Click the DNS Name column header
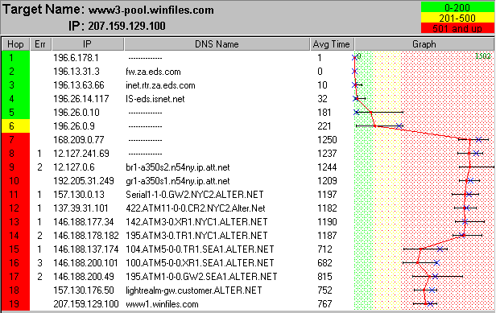This screenshot has width=496, height=313. pyautogui.click(x=217, y=44)
